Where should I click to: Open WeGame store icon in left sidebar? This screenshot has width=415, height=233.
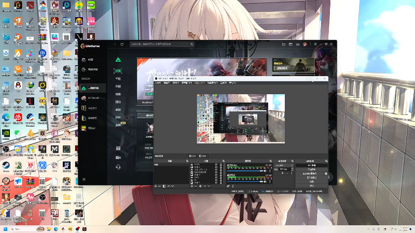pos(84,60)
